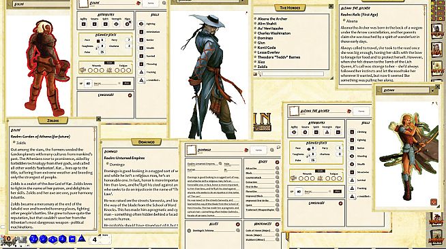This screenshot has height=249, width=446.
Task: Click the portrait box on Aleana's sheet
Action: point(295,111)
